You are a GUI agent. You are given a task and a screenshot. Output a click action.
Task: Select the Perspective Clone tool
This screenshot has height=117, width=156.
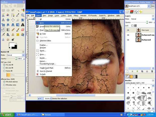[23, 34]
